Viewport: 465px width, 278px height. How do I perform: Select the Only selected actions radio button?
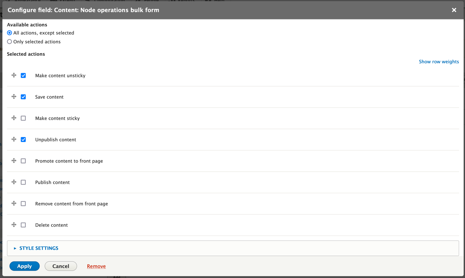click(x=9, y=41)
